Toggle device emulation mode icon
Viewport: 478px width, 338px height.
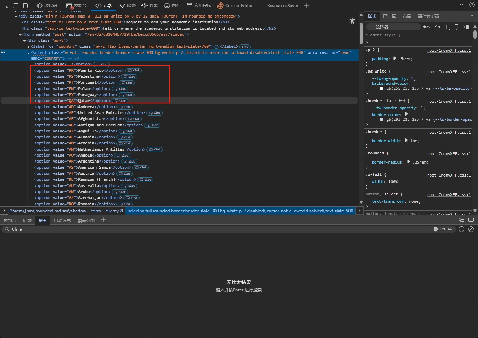15,6
